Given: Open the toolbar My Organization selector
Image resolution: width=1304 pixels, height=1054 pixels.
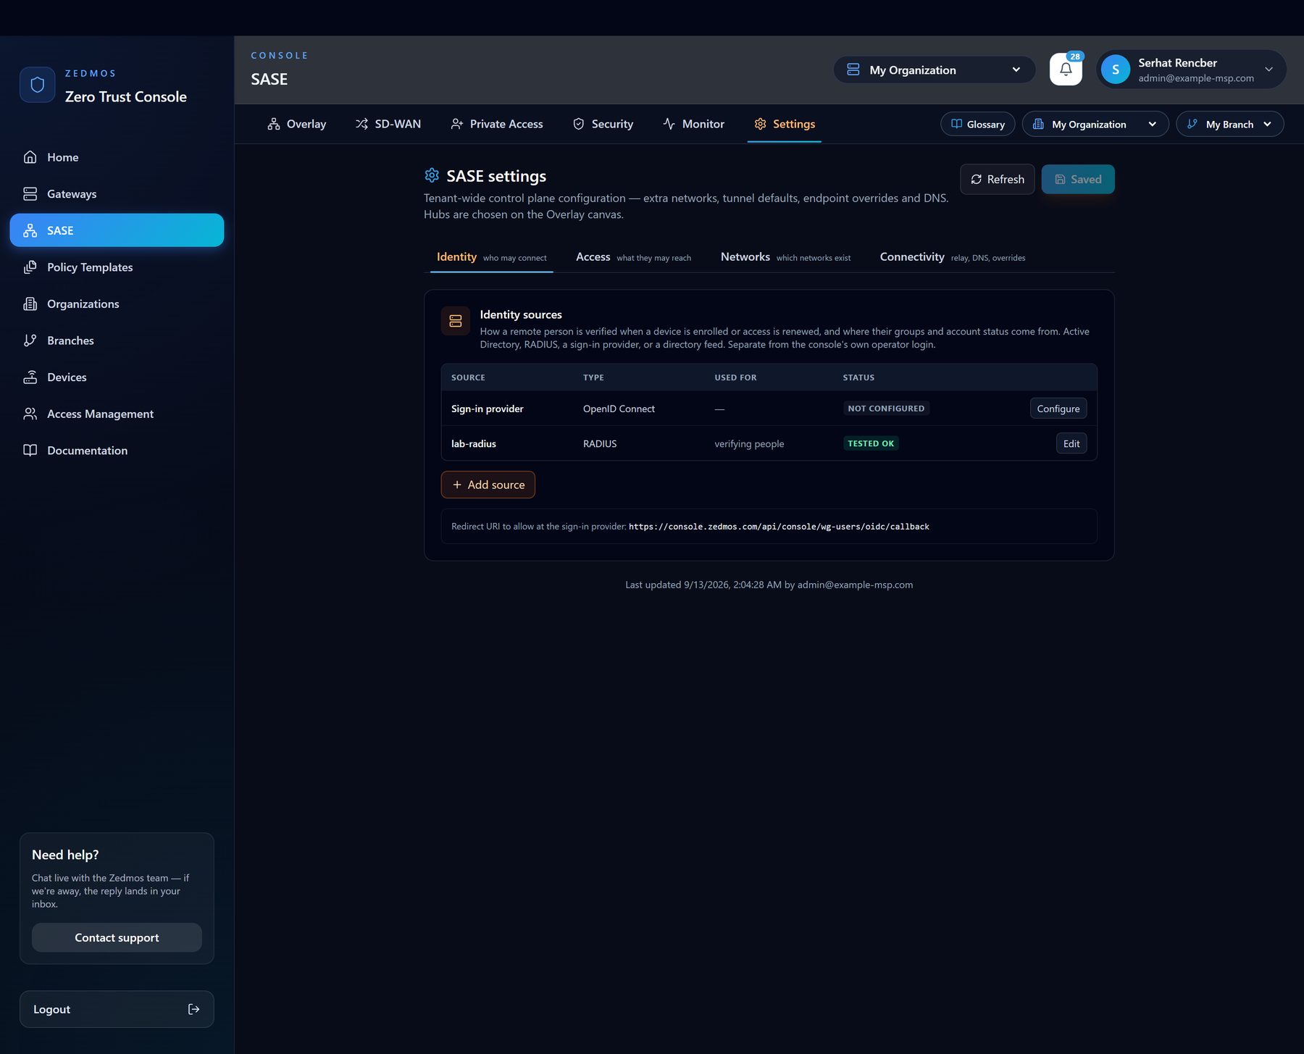Looking at the screenshot, I should coord(1095,124).
